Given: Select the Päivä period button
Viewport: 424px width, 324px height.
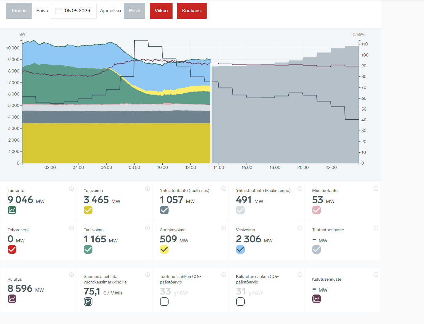Looking at the screenshot, I should point(134,11).
